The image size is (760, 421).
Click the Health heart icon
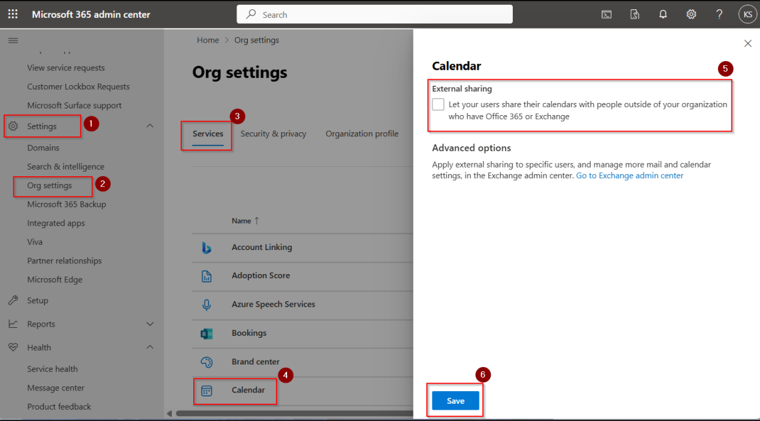coord(13,347)
